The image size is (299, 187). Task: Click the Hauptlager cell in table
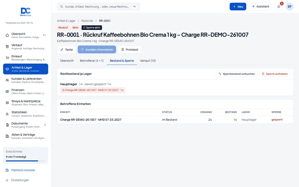tap(249, 120)
